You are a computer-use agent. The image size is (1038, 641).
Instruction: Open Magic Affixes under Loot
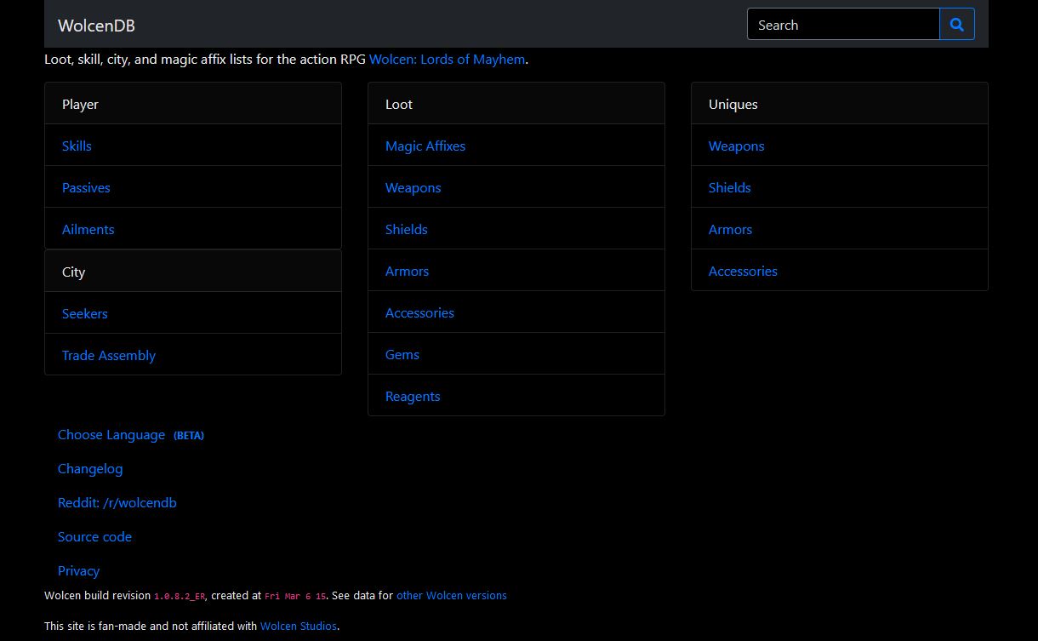point(425,146)
